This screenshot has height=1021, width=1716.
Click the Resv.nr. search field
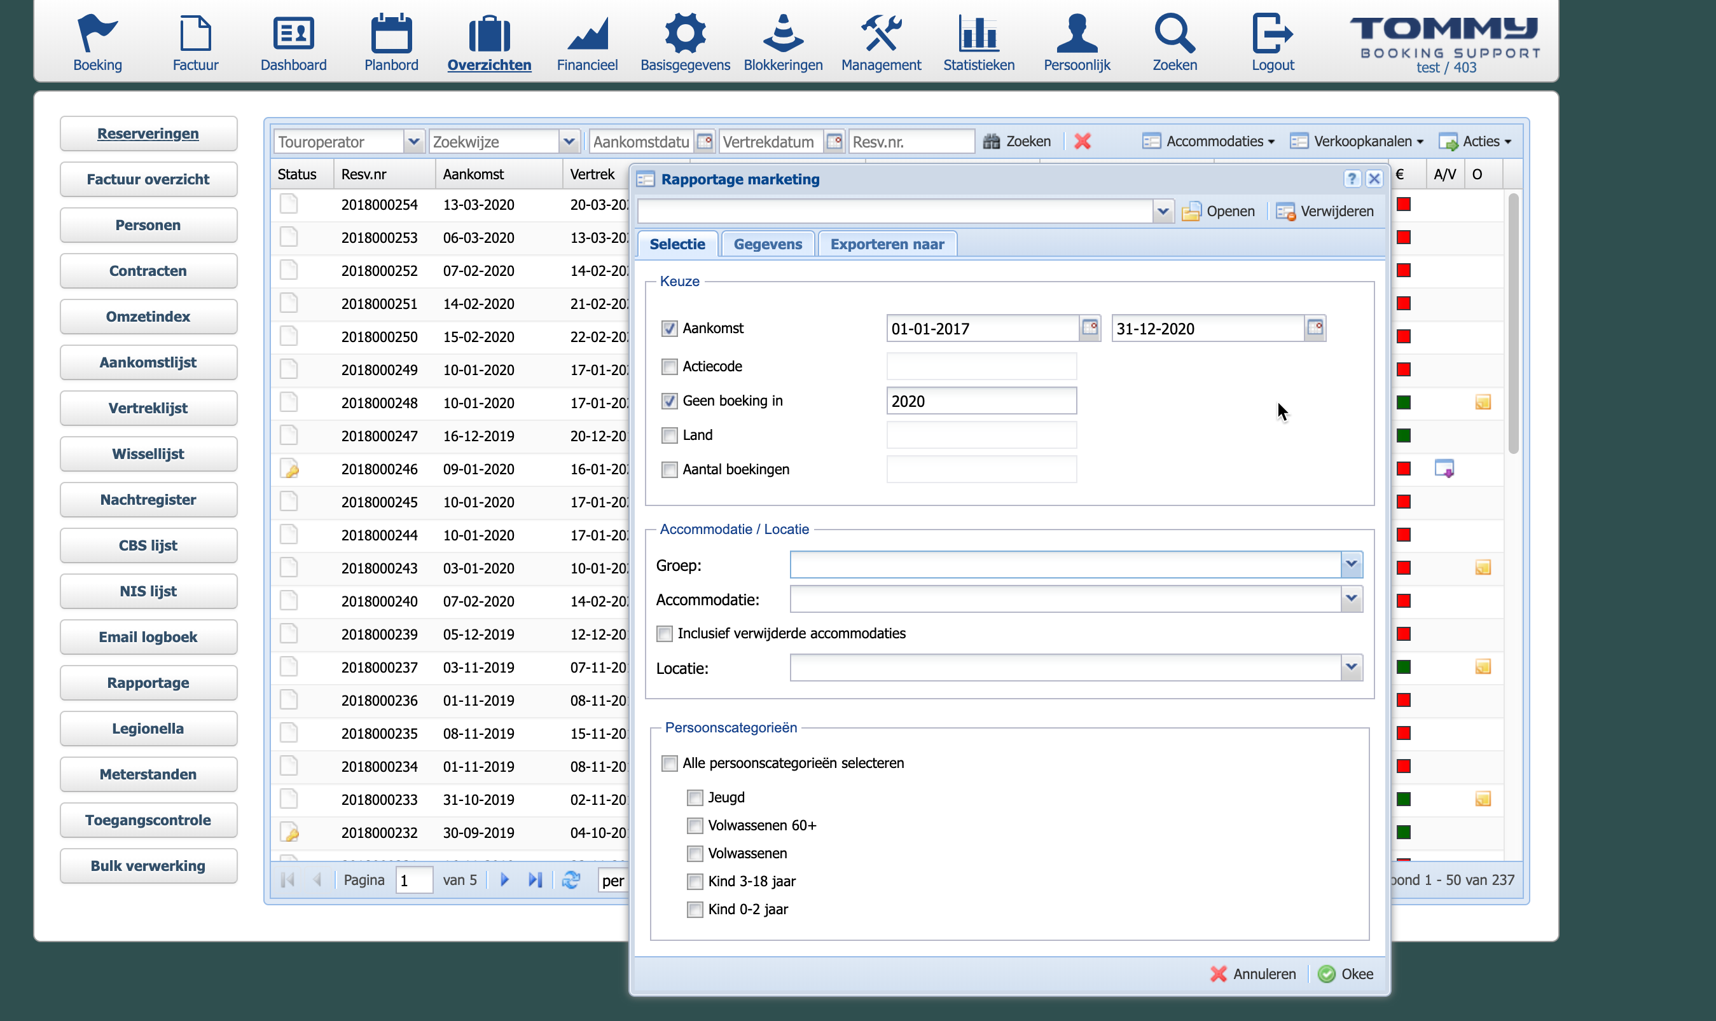[x=911, y=141]
